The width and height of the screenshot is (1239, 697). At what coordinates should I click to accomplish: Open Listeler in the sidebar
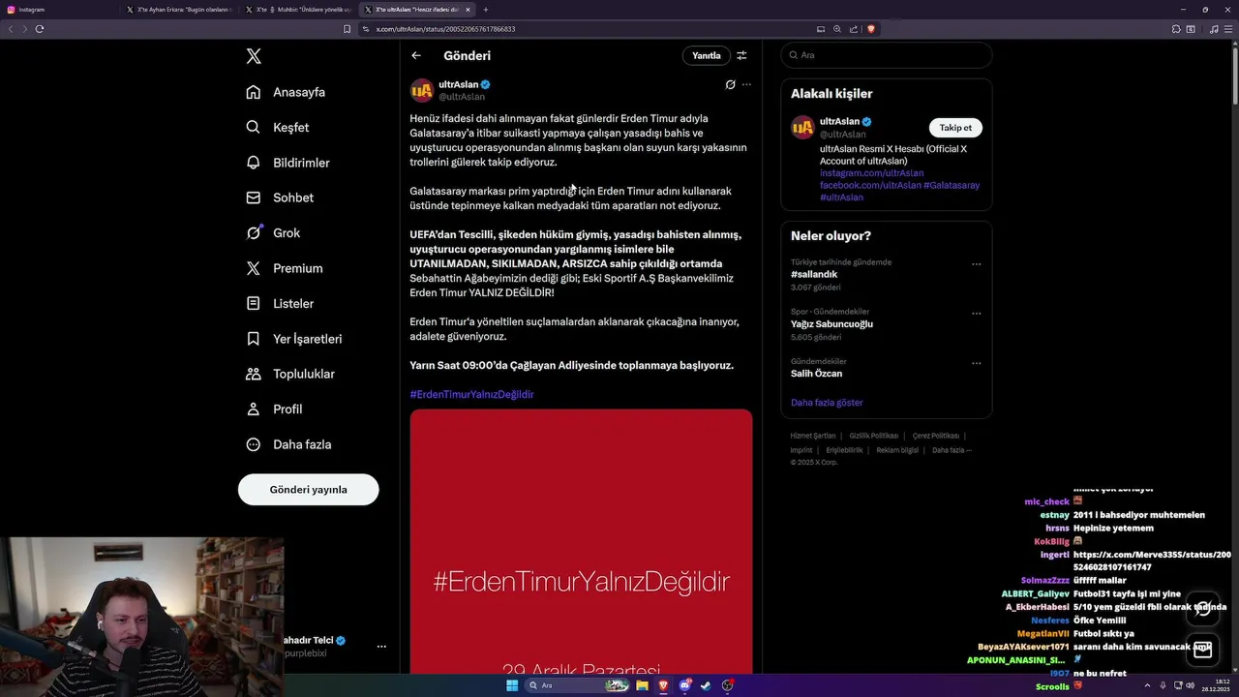pos(280,303)
